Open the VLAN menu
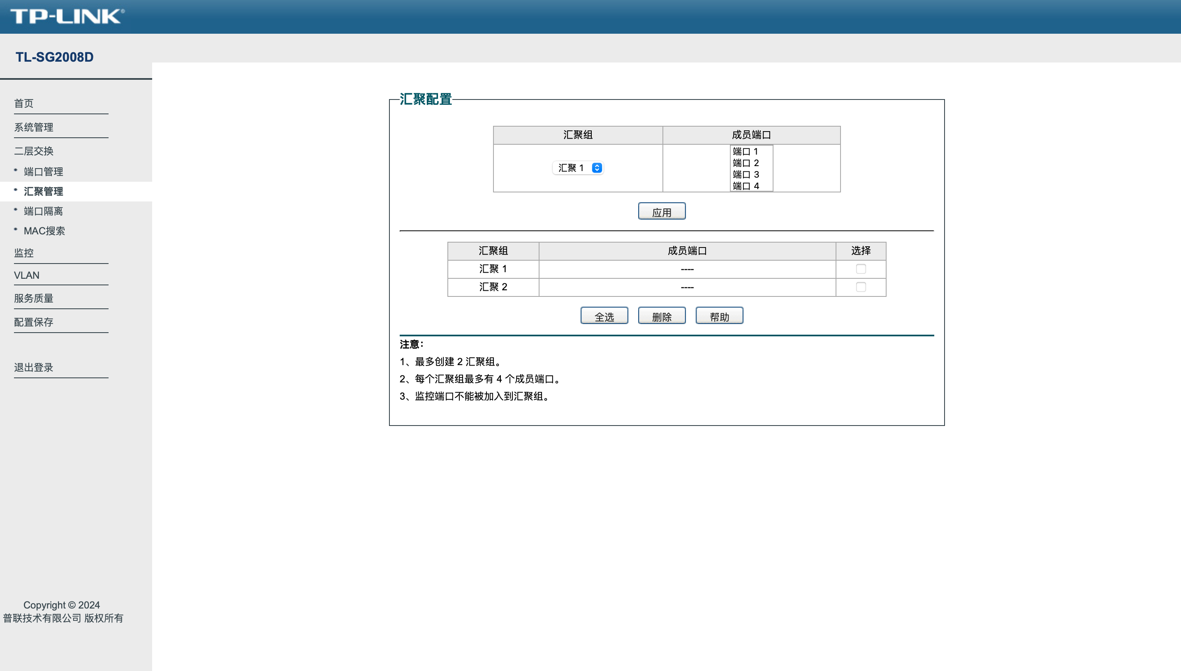The width and height of the screenshot is (1181, 671). click(x=27, y=275)
